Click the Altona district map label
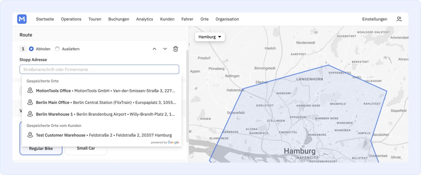 (251, 129)
